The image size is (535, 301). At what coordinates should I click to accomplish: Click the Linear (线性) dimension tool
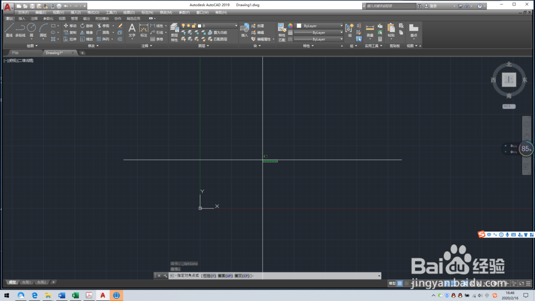click(x=157, y=26)
